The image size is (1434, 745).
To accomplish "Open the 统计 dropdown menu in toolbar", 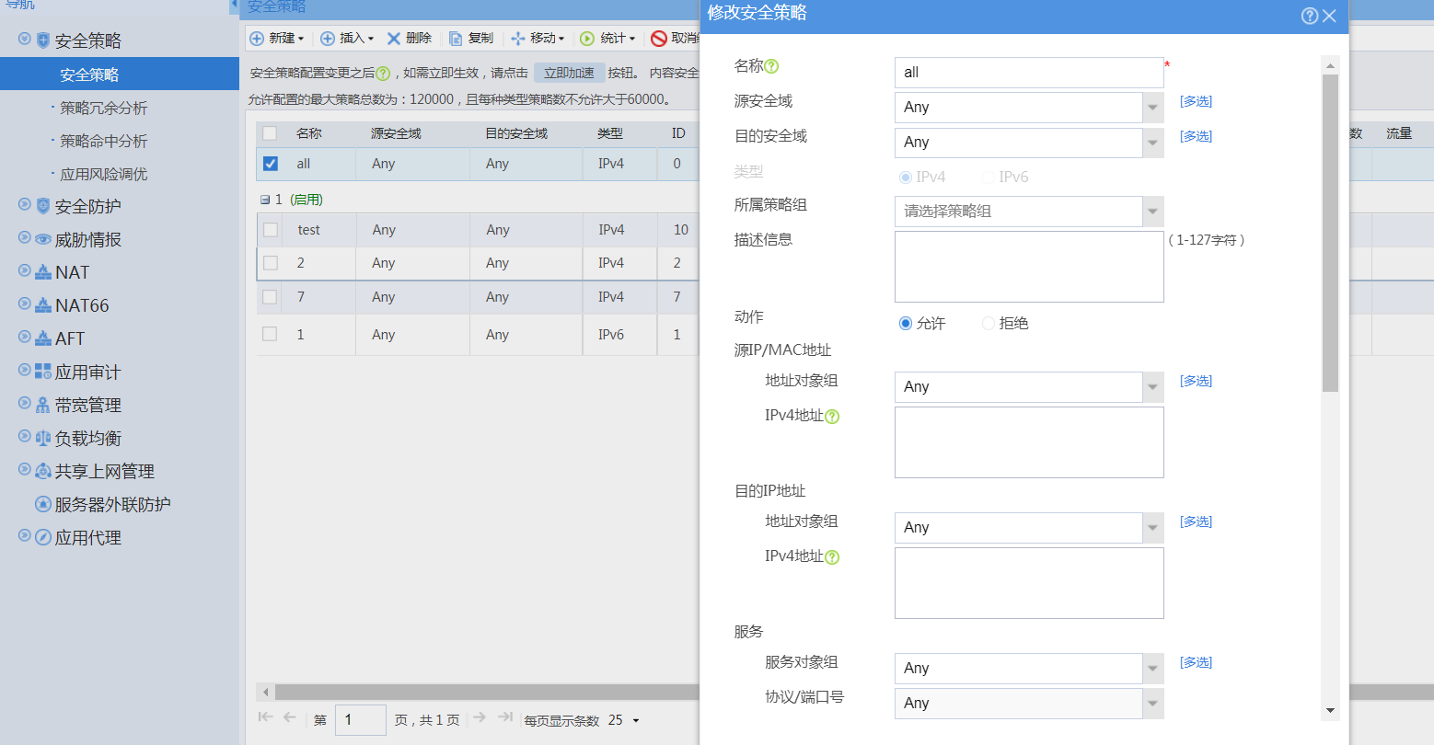I will click(607, 38).
